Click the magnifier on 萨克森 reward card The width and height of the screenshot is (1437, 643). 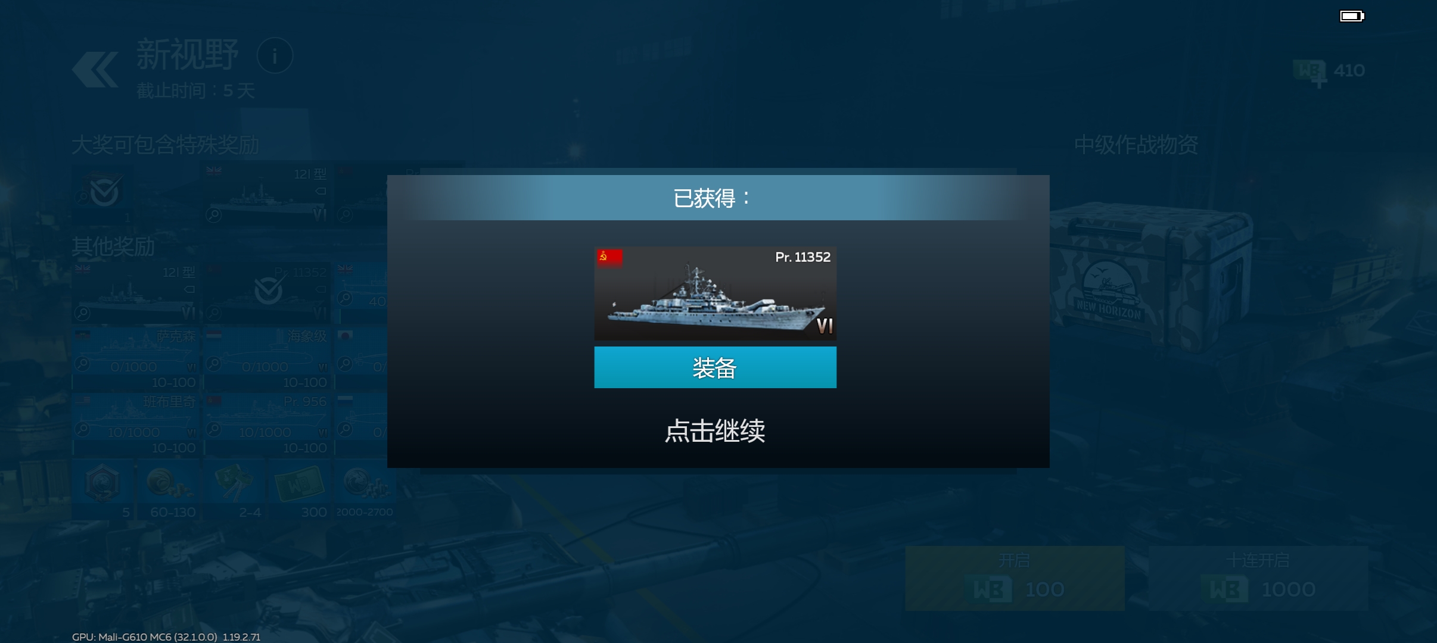pyautogui.click(x=83, y=363)
